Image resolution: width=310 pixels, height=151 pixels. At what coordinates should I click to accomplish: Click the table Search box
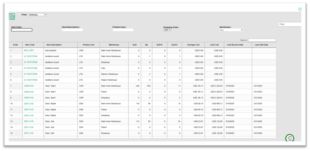tap(262, 40)
